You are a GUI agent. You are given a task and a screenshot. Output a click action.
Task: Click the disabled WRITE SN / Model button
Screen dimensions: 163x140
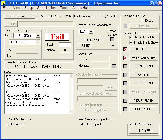(x=144, y=92)
